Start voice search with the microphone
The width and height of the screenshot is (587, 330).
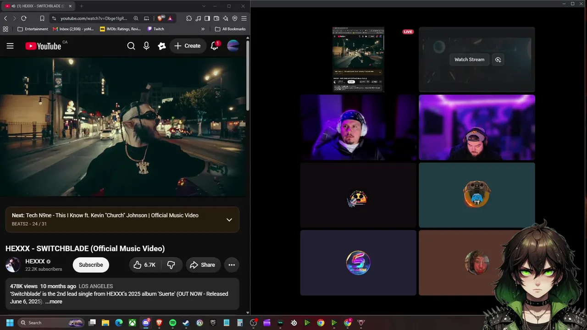pos(146,46)
